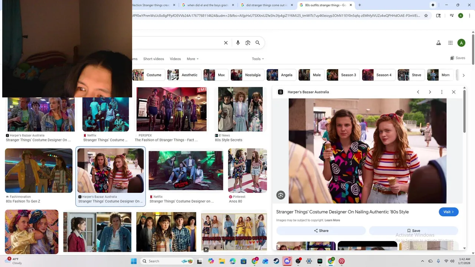
Task: Select the Nostalgia filter chip
Action: click(248, 75)
